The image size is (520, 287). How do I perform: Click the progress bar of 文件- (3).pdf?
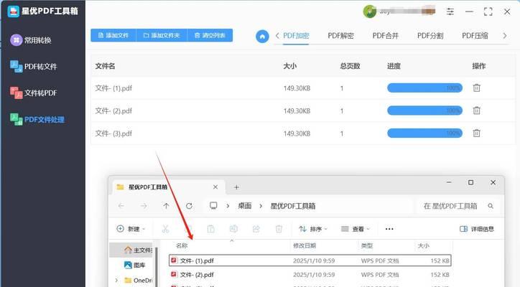424,133
